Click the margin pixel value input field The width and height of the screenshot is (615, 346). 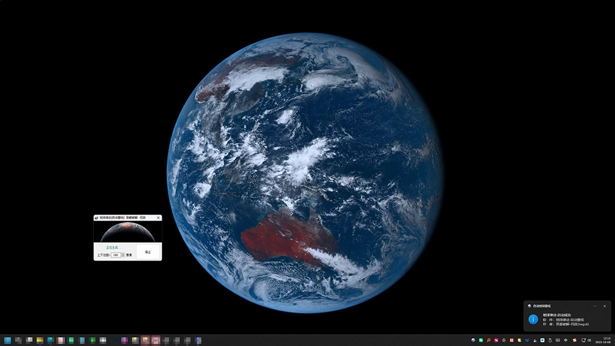[x=116, y=254]
